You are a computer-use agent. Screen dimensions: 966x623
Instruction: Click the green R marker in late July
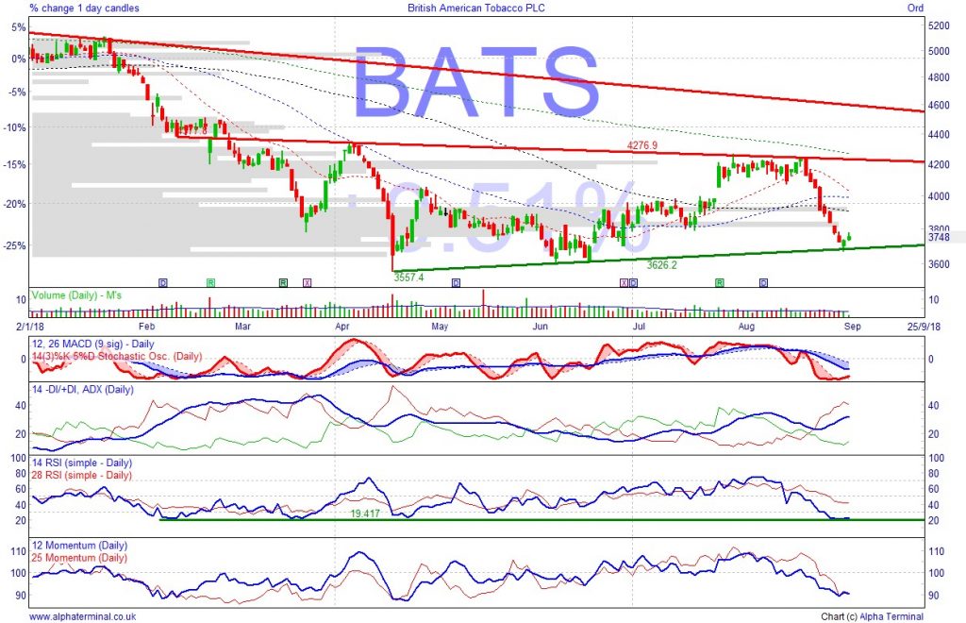coord(720,283)
